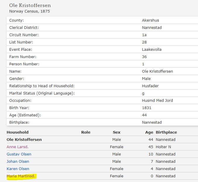Click the Event Place: label
The height and width of the screenshot is (182, 198).
pos(20,50)
